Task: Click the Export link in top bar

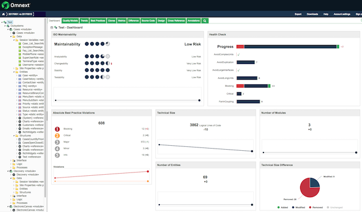Action: [x=298, y=14]
